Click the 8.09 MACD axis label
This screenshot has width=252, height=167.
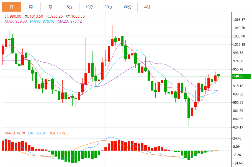click(x=236, y=147)
